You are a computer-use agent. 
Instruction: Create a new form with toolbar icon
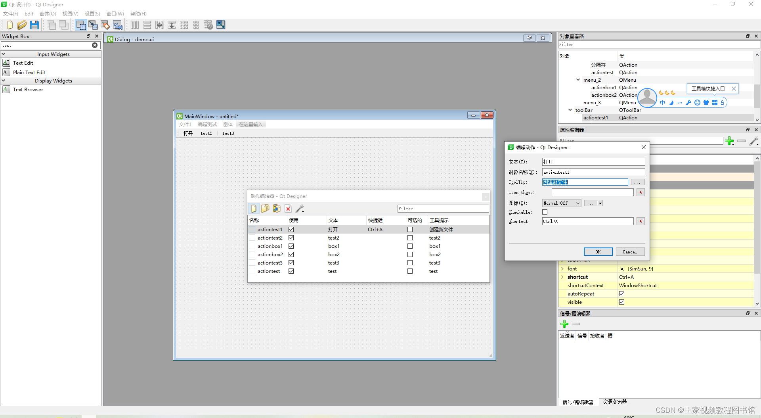(10, 25)
